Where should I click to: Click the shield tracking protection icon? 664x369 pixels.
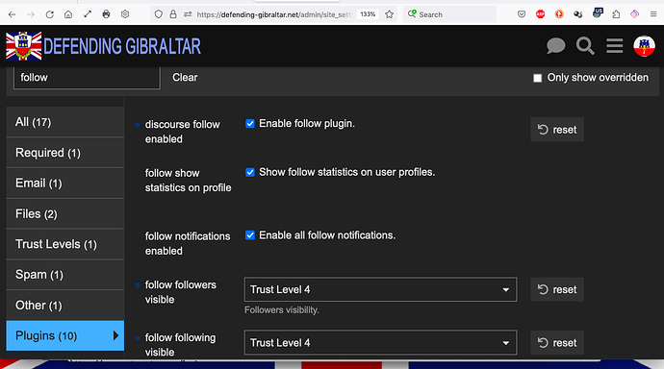(159, 14)
